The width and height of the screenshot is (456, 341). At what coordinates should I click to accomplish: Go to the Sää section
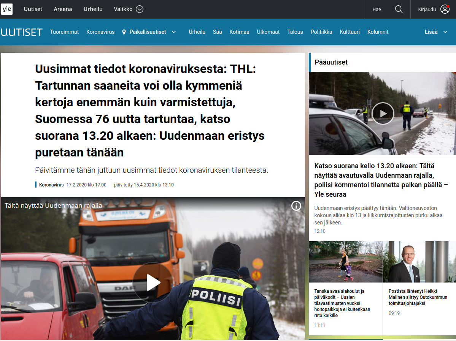217,32
